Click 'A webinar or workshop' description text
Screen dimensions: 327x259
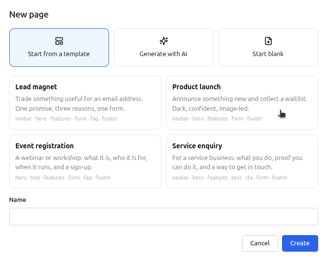click(x=81, y=162)
